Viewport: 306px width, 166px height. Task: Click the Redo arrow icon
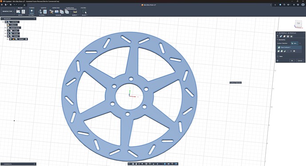click(19, 5)
